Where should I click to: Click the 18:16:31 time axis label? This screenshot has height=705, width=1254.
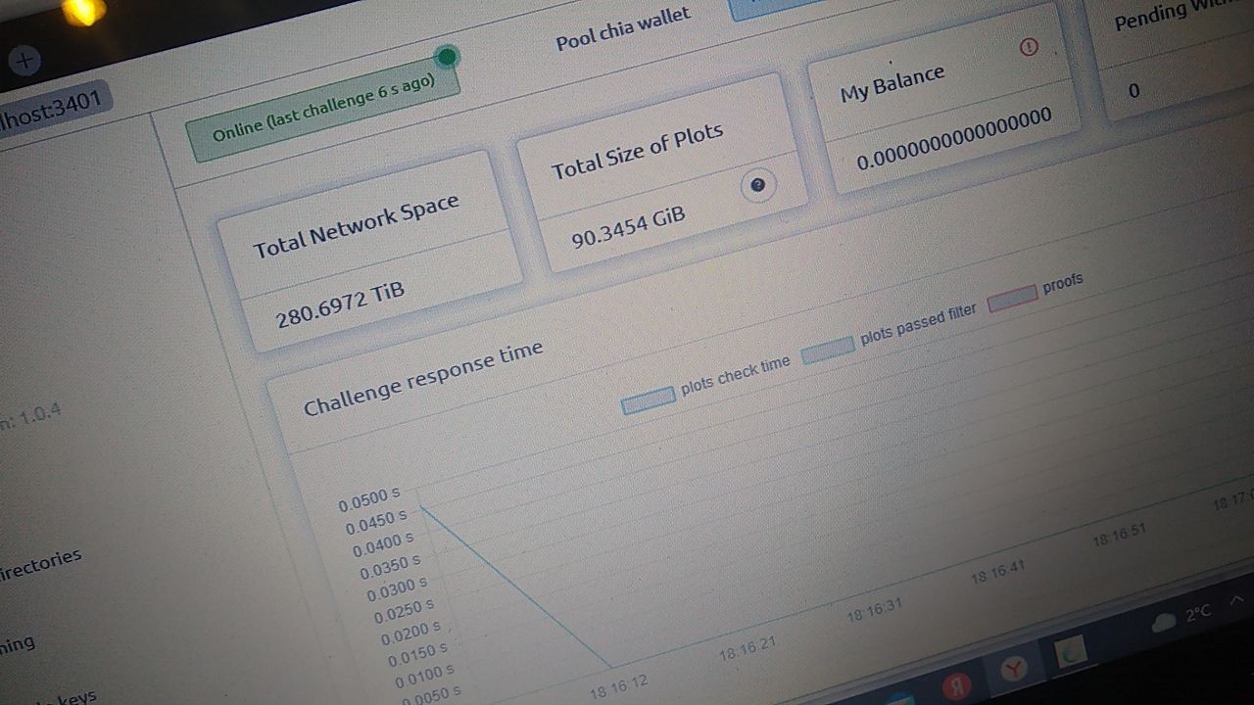(x=874, y=610)
